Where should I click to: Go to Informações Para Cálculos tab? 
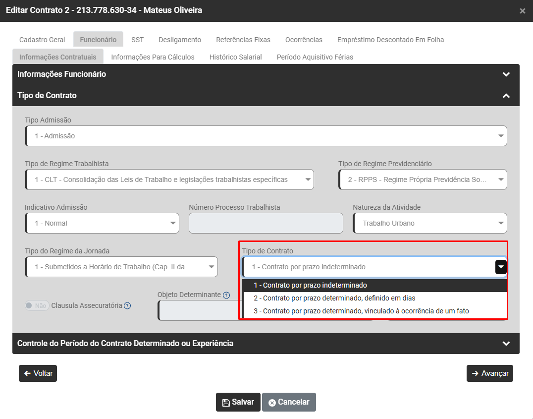point(153,57)
